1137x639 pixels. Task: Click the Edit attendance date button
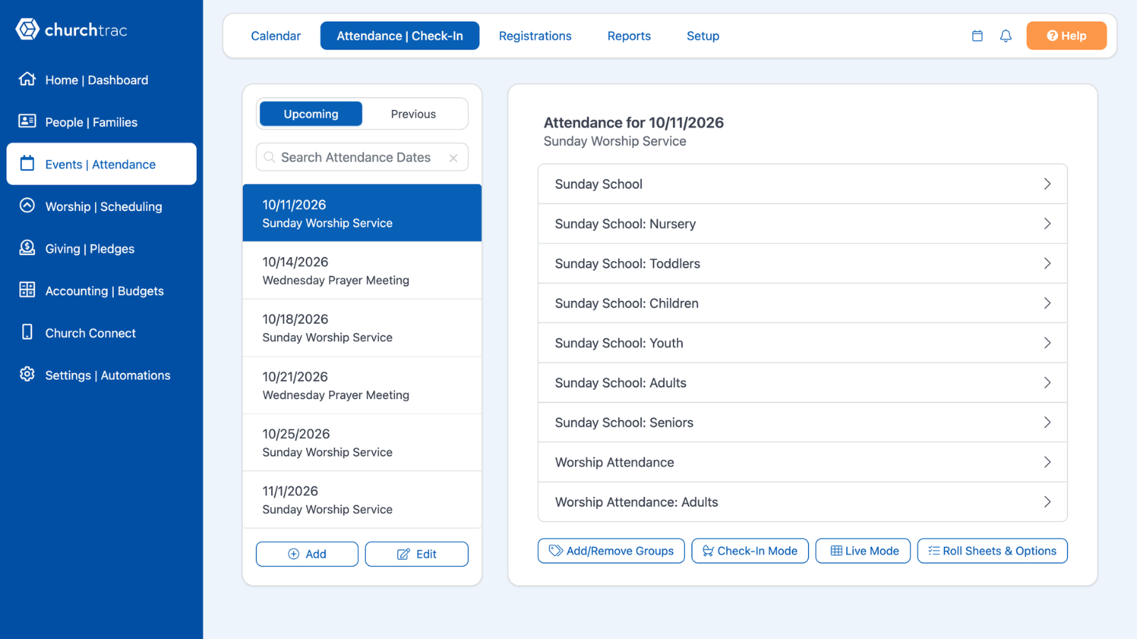coord(416,554)
